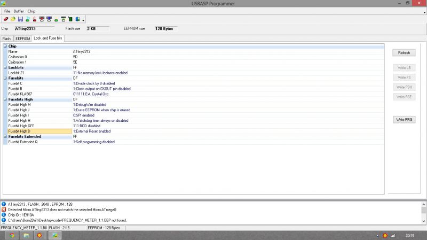This screenshot has height=240, width=427.
Task: Click the Write FSE button
Action: (x=404, y=97)
